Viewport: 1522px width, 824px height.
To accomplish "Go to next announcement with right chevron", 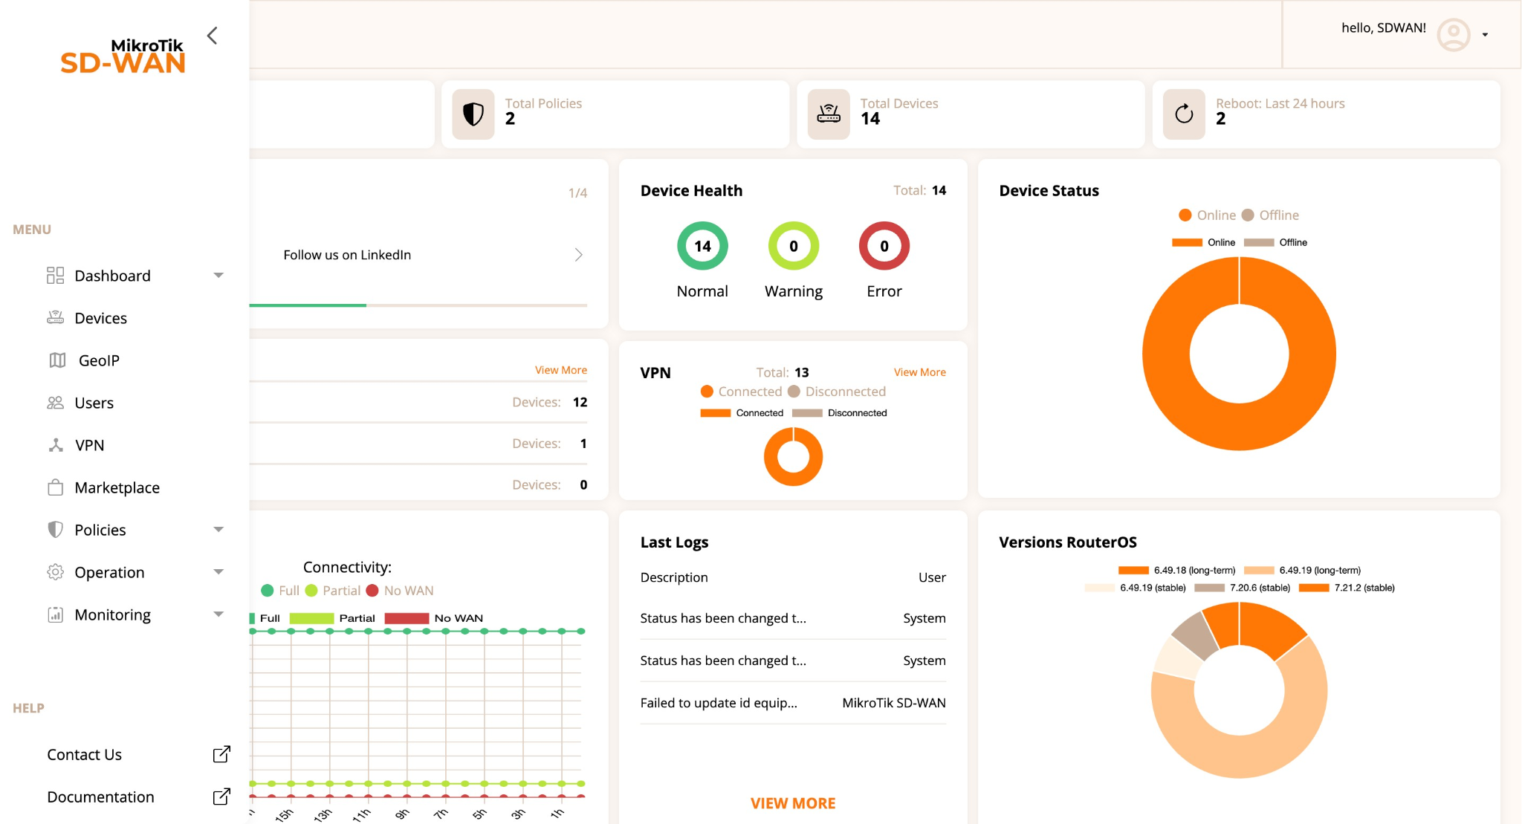I will click(x=579, y=255).
